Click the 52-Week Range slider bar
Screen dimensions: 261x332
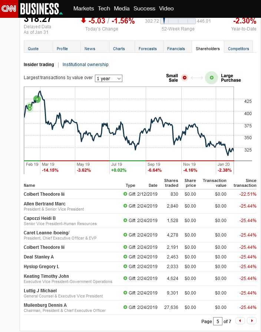coord(178,21)
